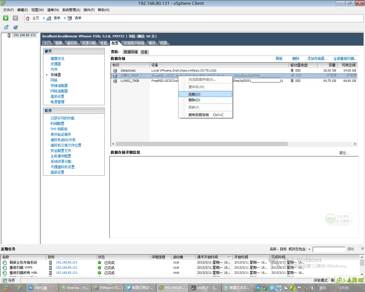Click the completed status icon for 重新扫描 VMFS

point(99,268)
